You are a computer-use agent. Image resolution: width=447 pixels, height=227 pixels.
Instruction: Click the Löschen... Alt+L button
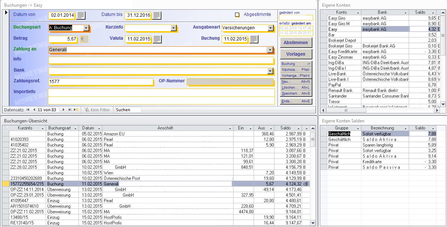point(296,88)
